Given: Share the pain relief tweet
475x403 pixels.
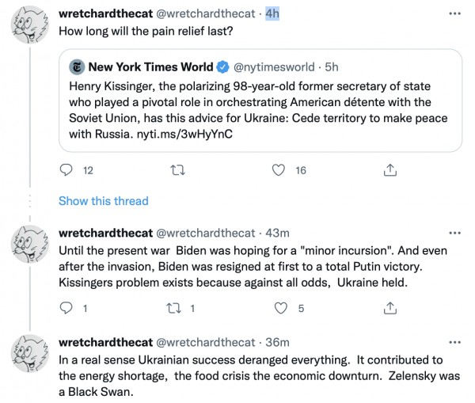Looking at the screenshot, I should tap(389, 169).
